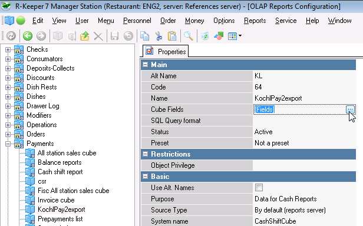Open the Reports menu
The width and height of the screenshot is (363, 226).
255,21
